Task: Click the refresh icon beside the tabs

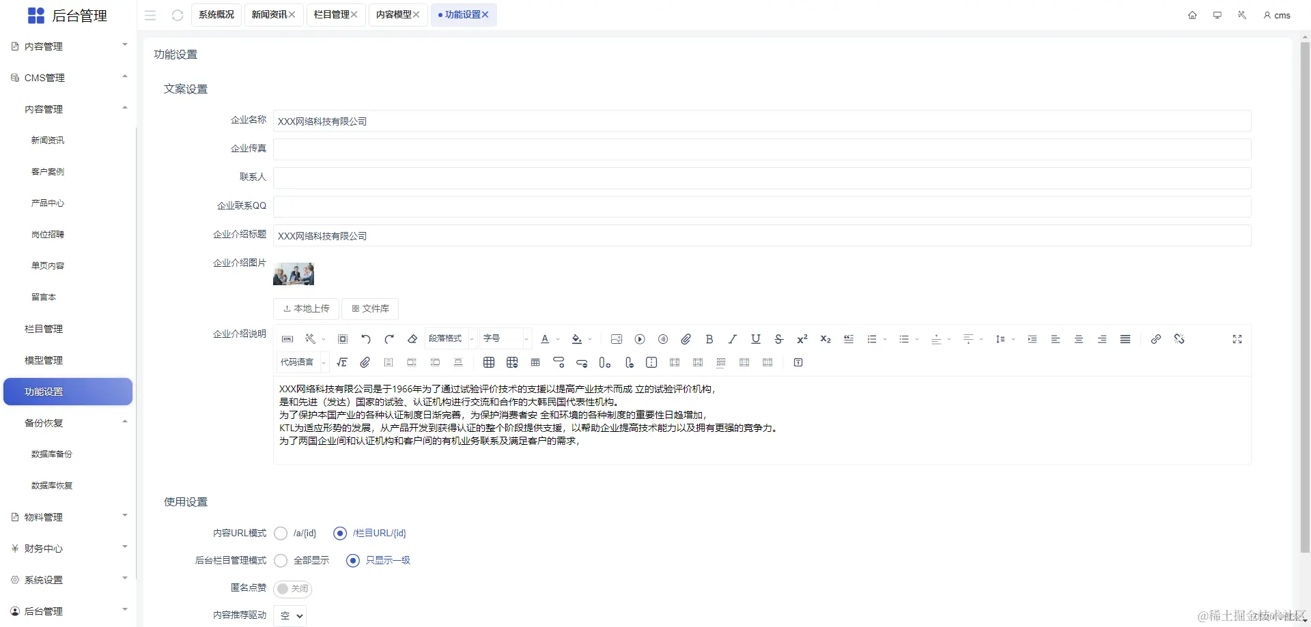Action: click(178, 15)
